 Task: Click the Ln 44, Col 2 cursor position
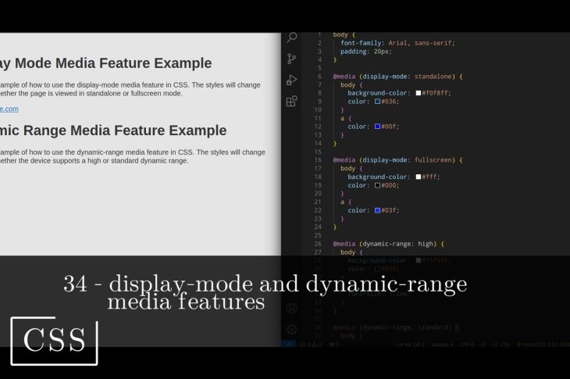412,344
